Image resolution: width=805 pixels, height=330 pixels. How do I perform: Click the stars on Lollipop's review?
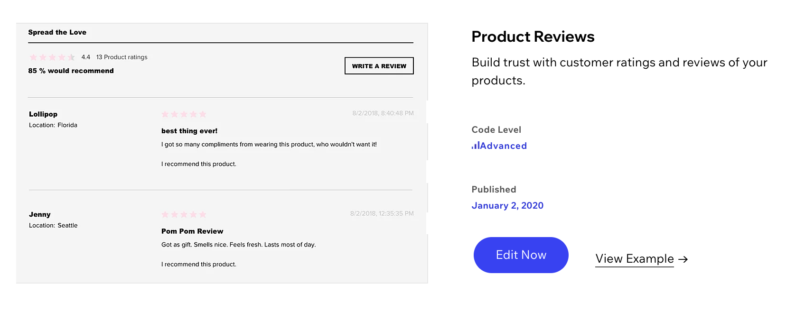tap(184, 114)
